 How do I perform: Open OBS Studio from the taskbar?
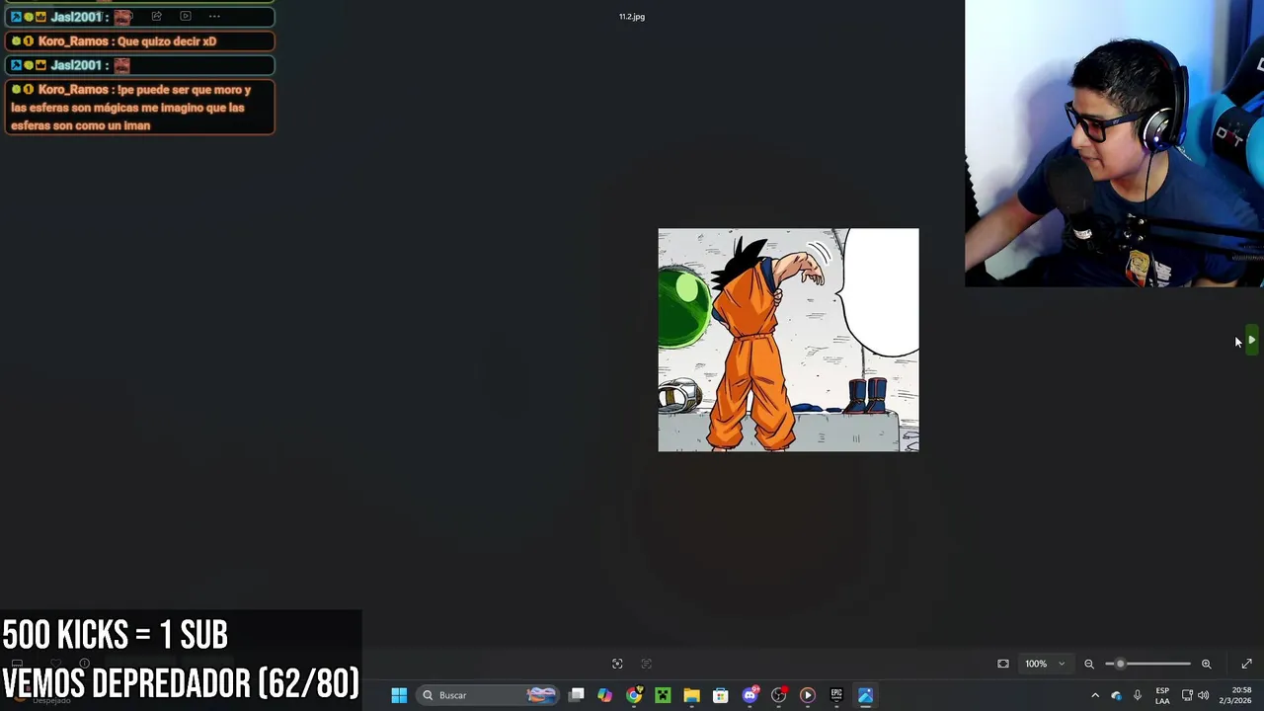click(x=778, y=695)
